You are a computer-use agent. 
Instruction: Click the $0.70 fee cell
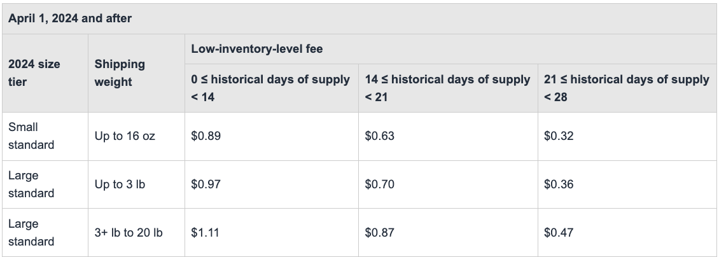(380, 184)
